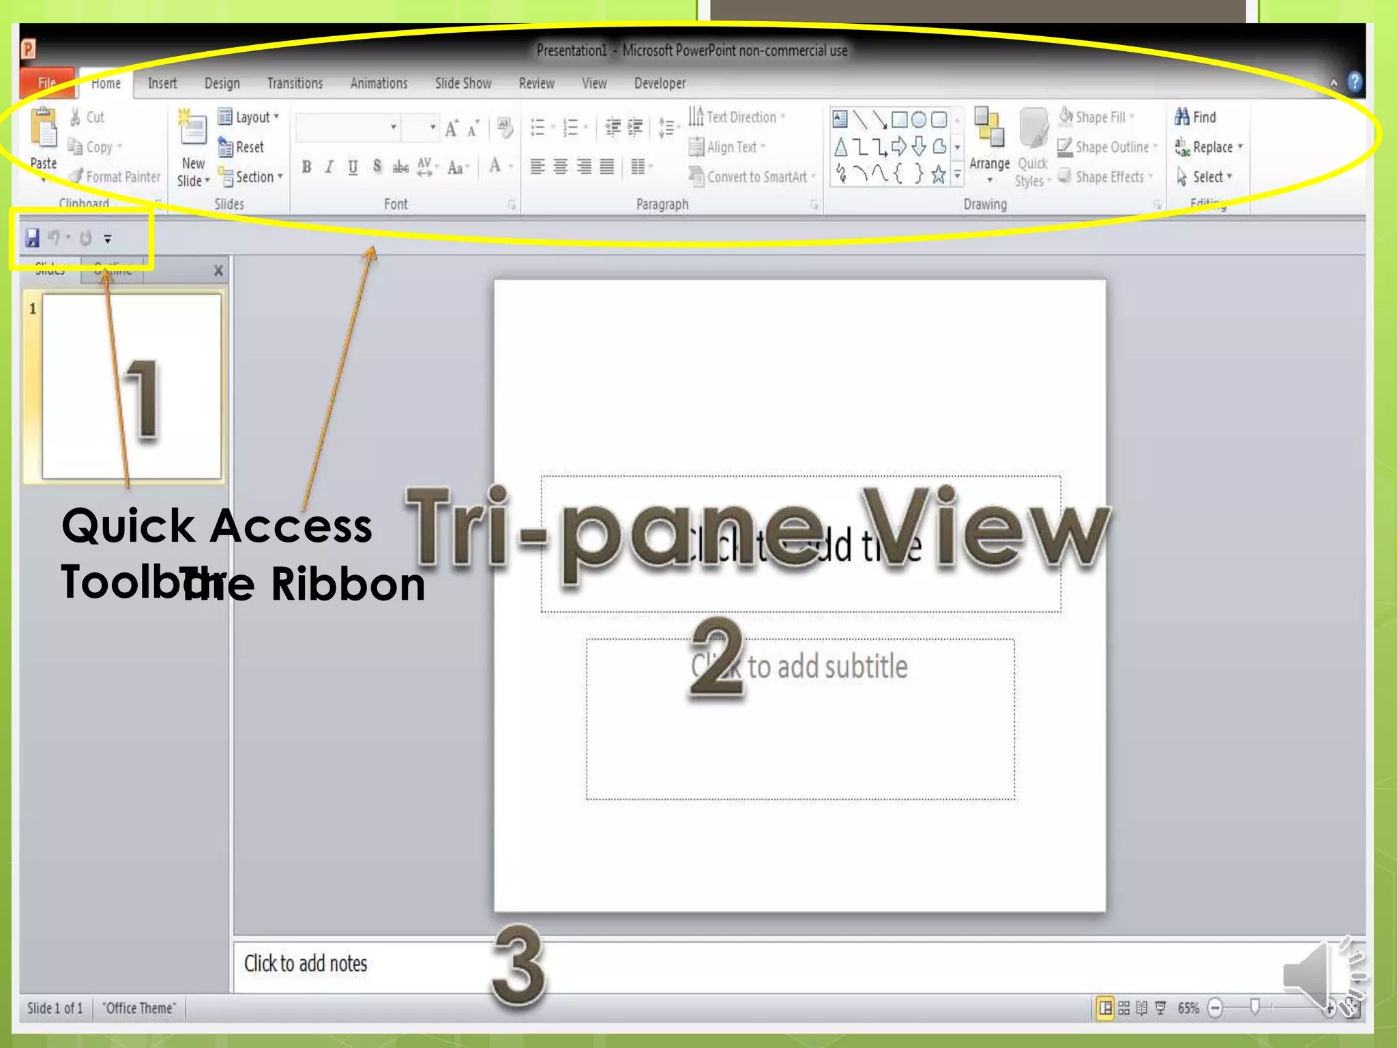Click the Arrange shapes icon
Viewport: 1397px width, 1048px height.
(x=989, y=128)
